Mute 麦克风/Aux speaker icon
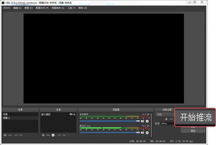 point(142,133)
